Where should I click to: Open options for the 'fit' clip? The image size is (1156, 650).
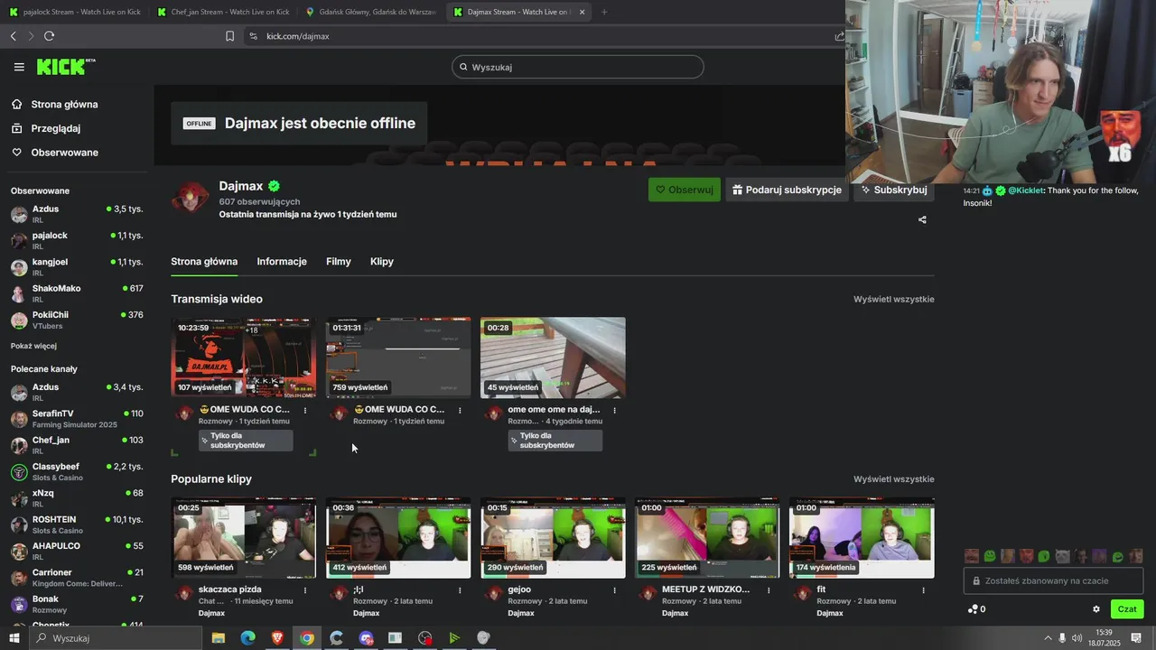923,590
